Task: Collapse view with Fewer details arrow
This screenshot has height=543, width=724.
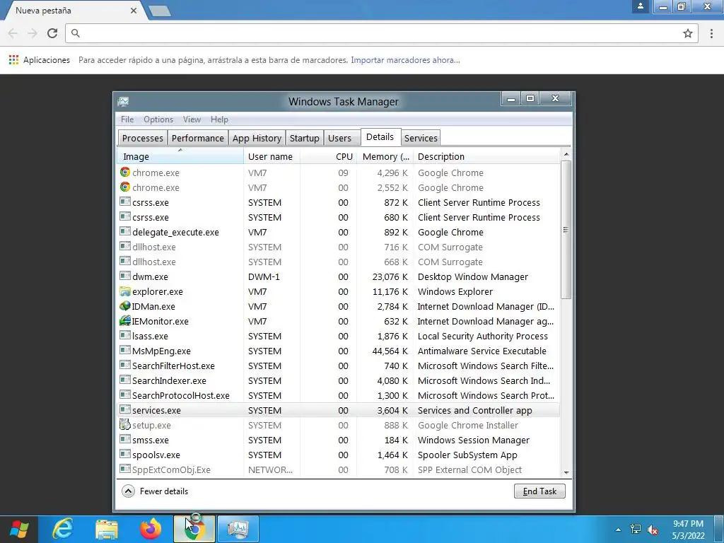Action: tap(129, 491)
